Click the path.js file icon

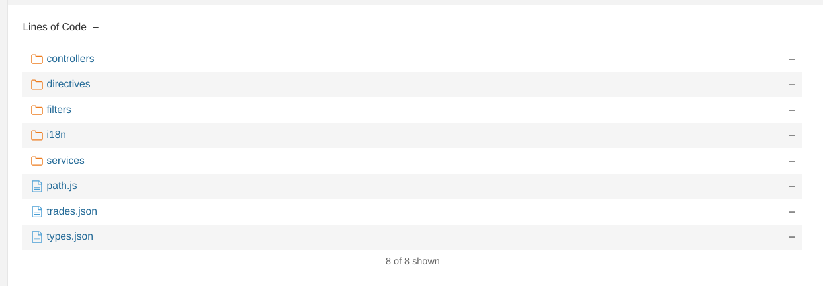[x=37, y=186]
